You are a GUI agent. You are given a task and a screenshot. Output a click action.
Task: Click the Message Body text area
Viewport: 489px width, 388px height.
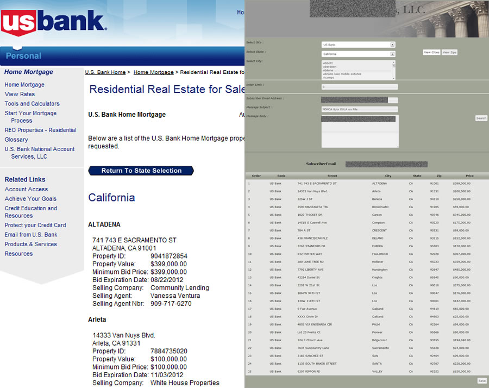360,132
